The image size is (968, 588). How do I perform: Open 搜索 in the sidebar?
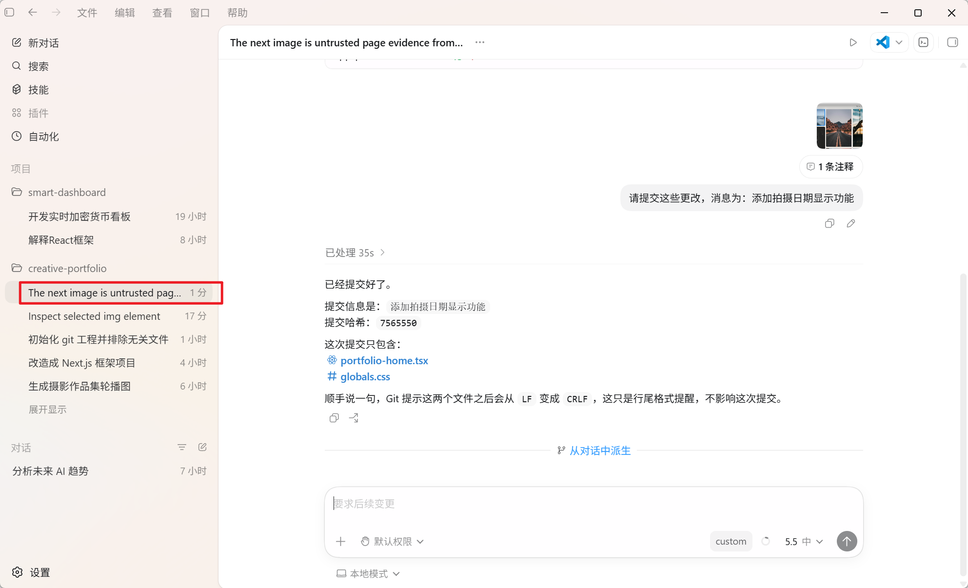[30, 66]
